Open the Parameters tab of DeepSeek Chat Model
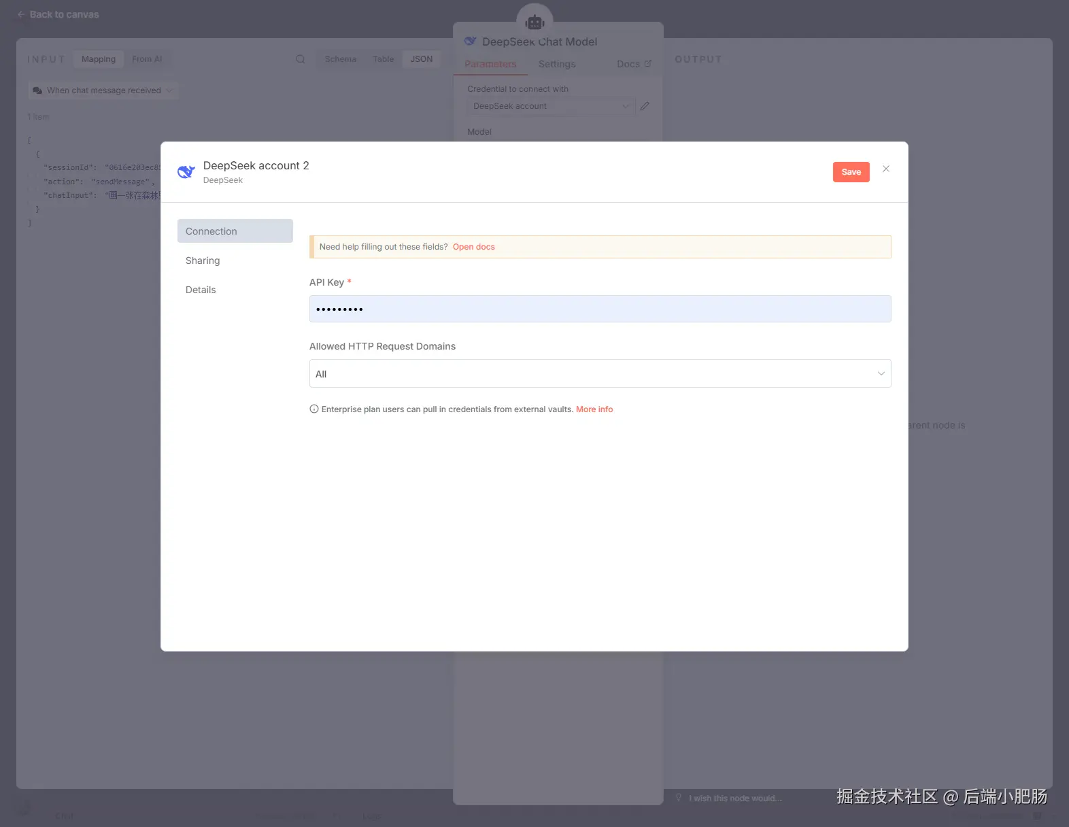1069x827 pixels. click(x=490, y=64)
